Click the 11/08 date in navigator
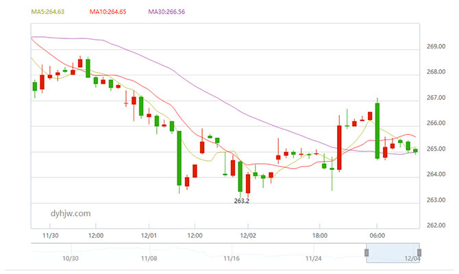This screenshot has width=459, height=274. (x=149, y=258)
